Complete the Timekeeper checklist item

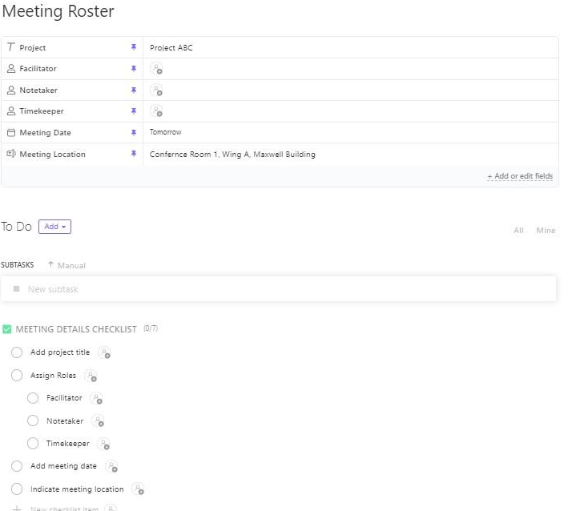33,443
